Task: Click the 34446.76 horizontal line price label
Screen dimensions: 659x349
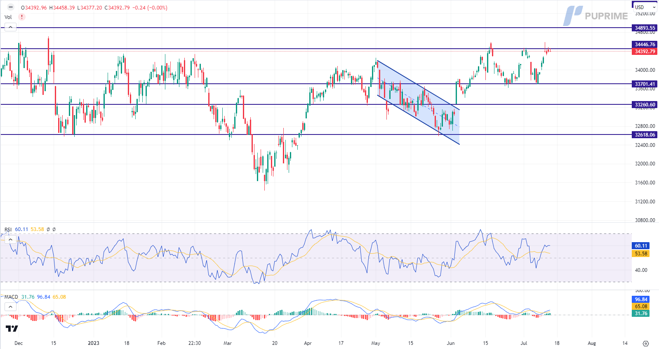Action: coord(645,45)
